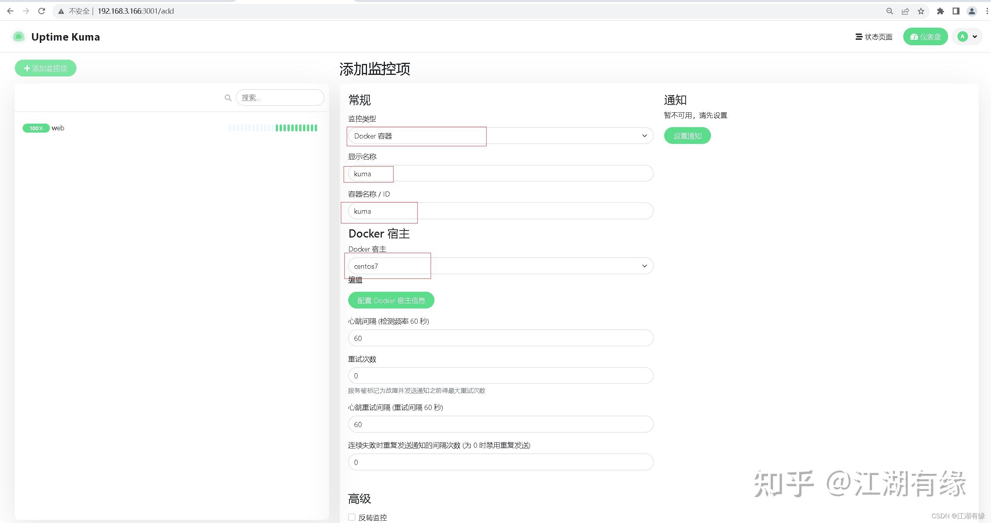Reload the page with the refresh icon
The height and width of the screenshot is (523, 991).
pos(42,11)
